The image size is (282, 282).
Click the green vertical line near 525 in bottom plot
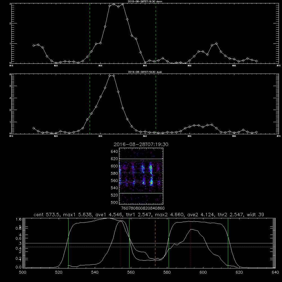68,243
